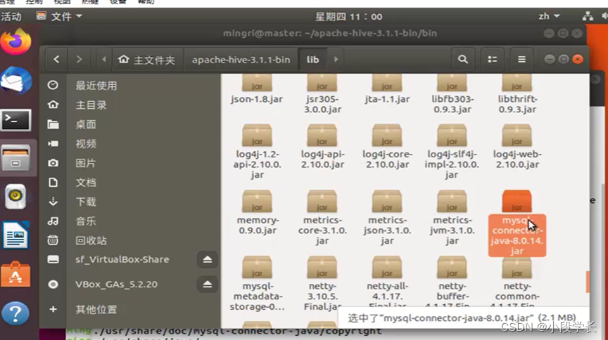Select the netty-all-4.1.17 jar file

(387, 281)
